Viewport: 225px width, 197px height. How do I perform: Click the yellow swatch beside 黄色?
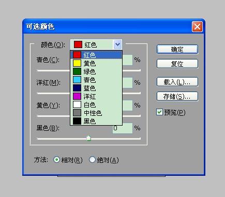point(77,63)
